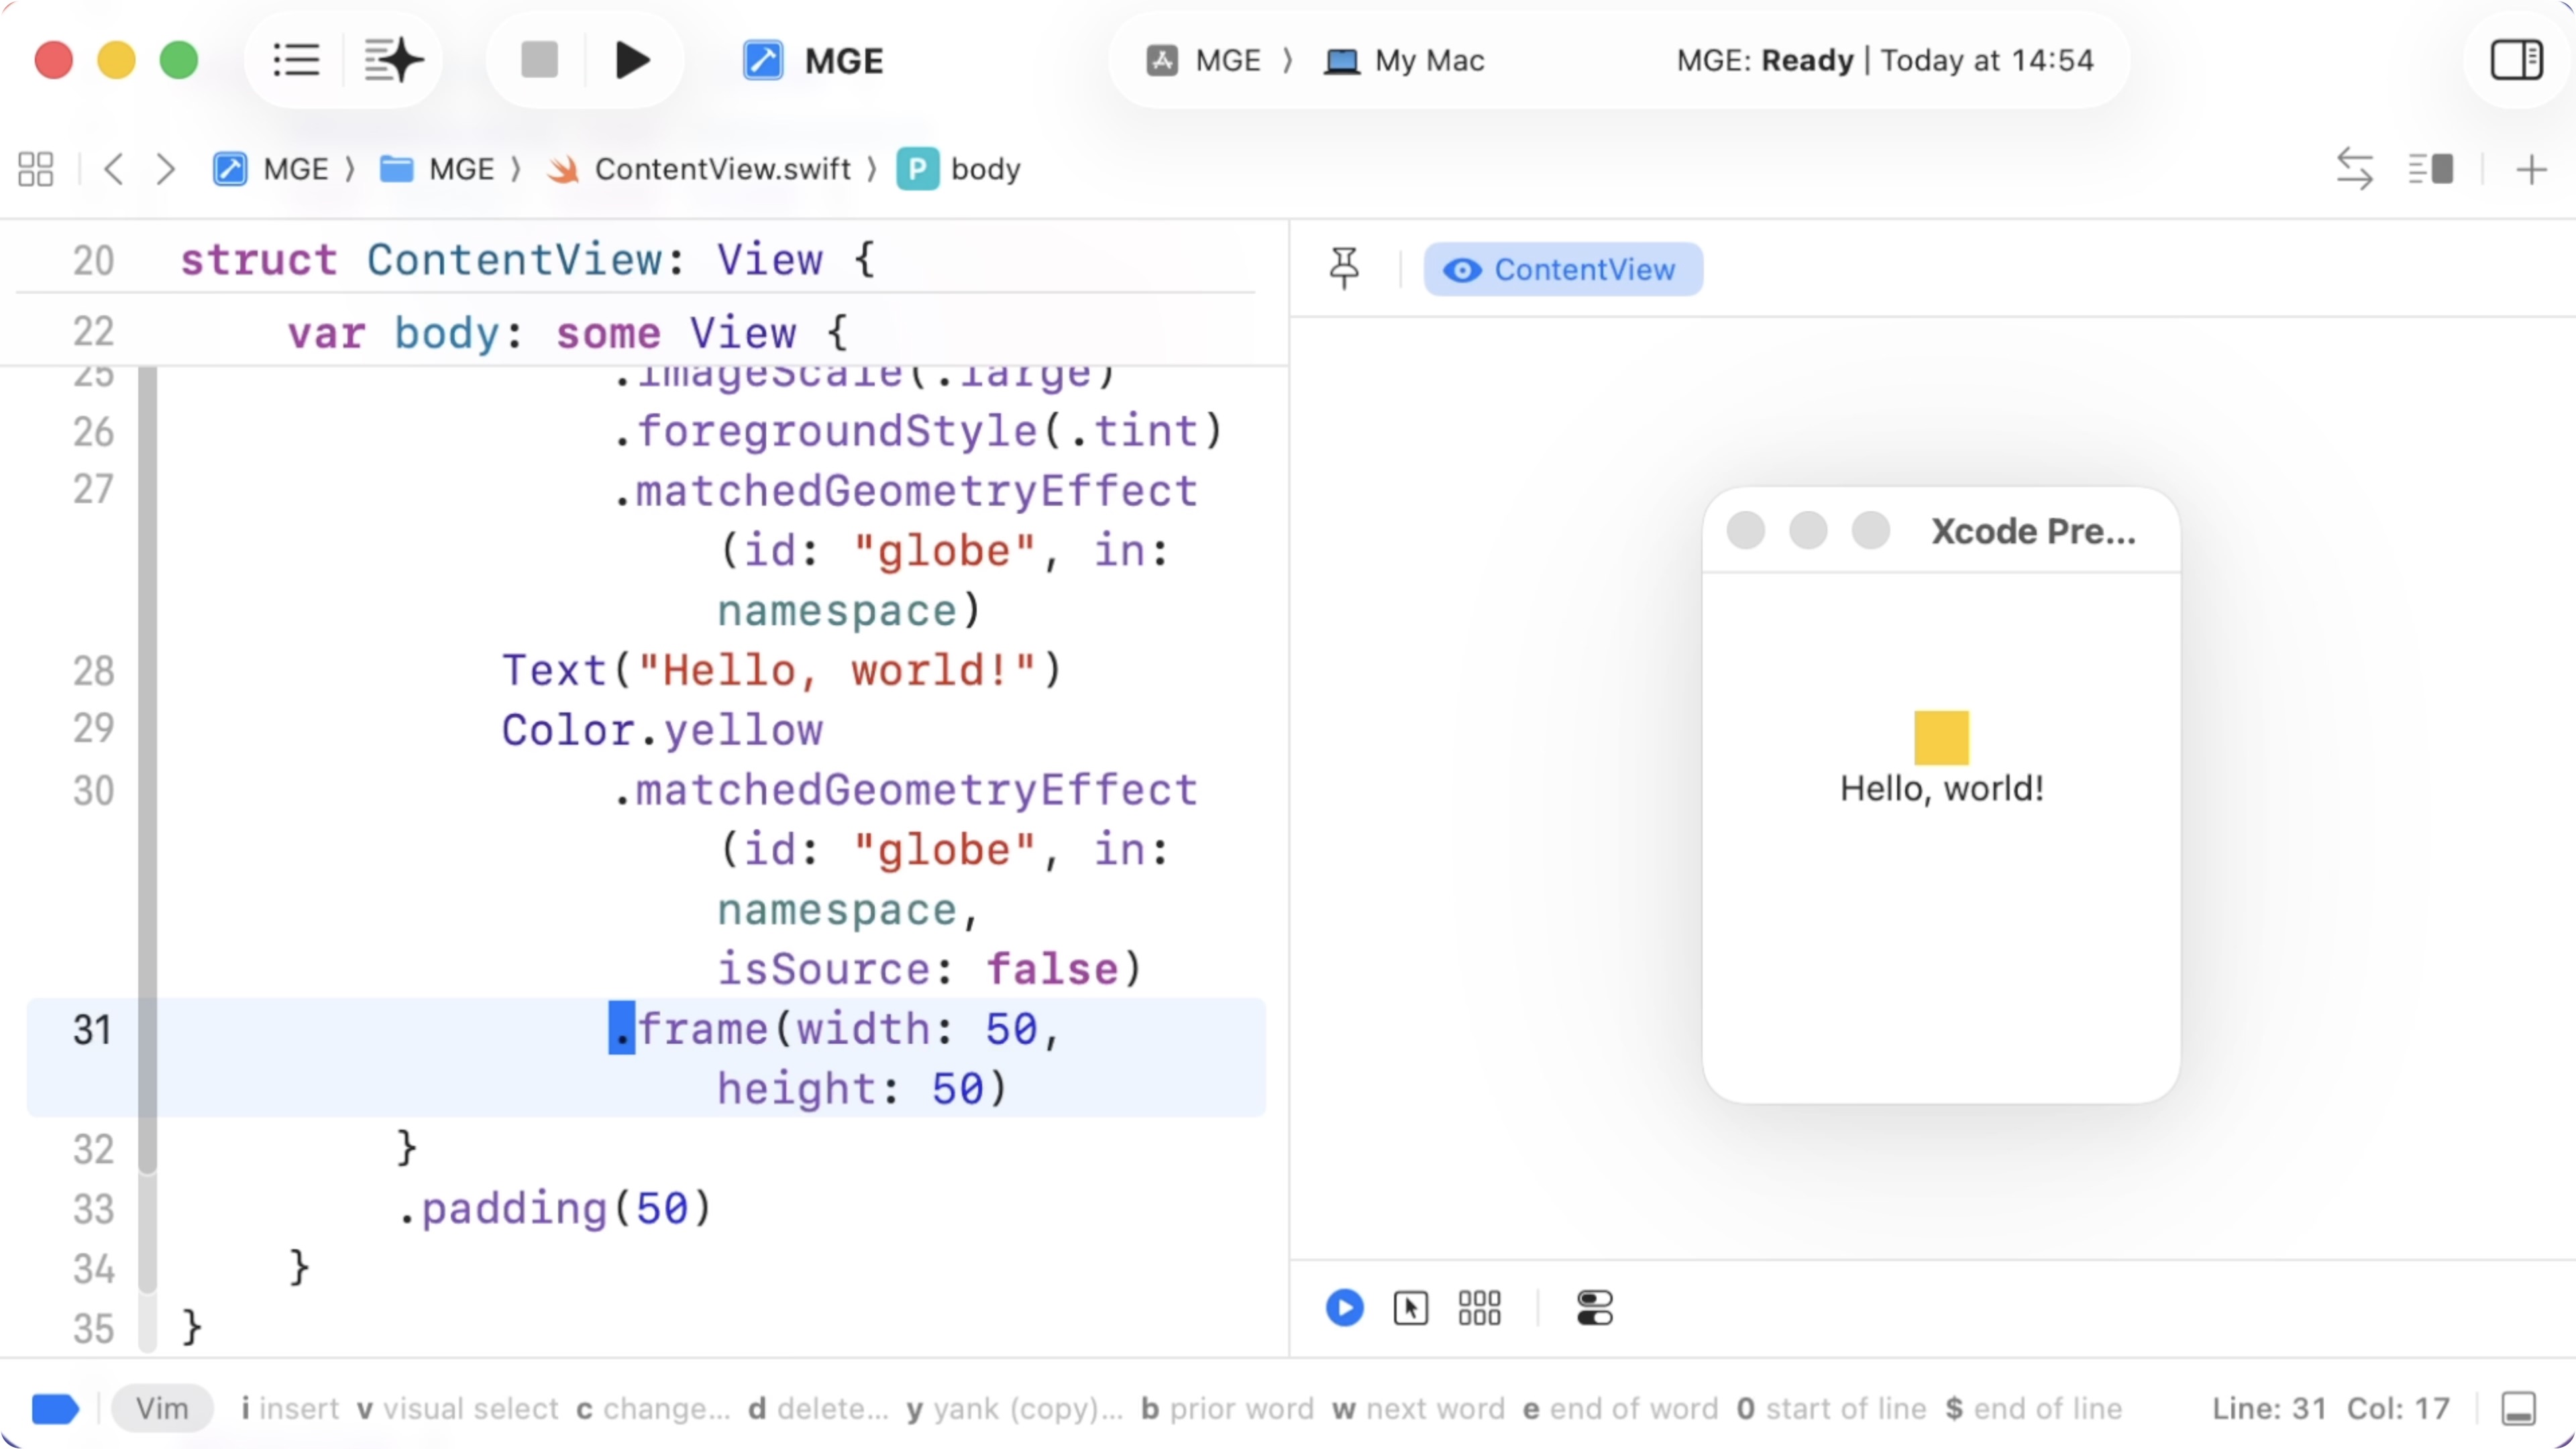Click the Run play button in toolbar
This screenshot has width=2576, height=1449.
tap(632, 60)
